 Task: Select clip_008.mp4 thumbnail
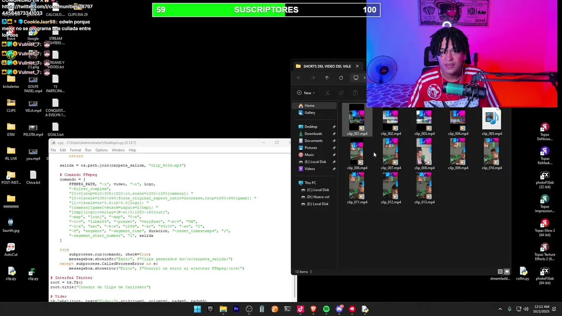[x=424, y=151]
